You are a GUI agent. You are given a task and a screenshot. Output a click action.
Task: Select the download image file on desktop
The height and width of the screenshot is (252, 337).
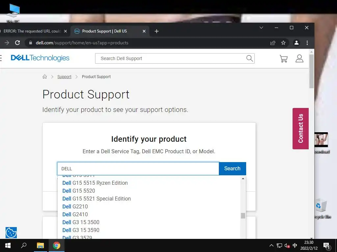click(x=322, y=143)
